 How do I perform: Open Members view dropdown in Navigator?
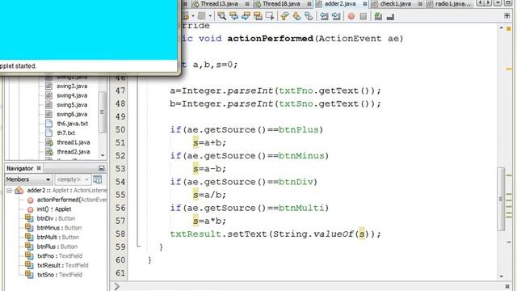click(28, 179)
